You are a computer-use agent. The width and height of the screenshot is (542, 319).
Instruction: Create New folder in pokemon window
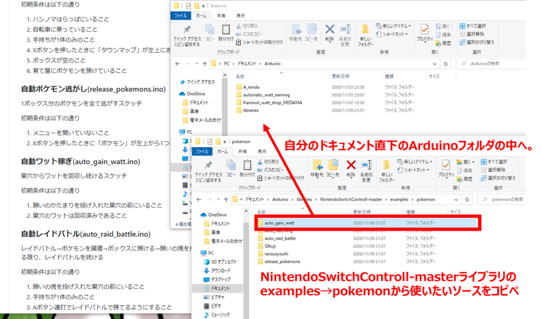point(387,171)
